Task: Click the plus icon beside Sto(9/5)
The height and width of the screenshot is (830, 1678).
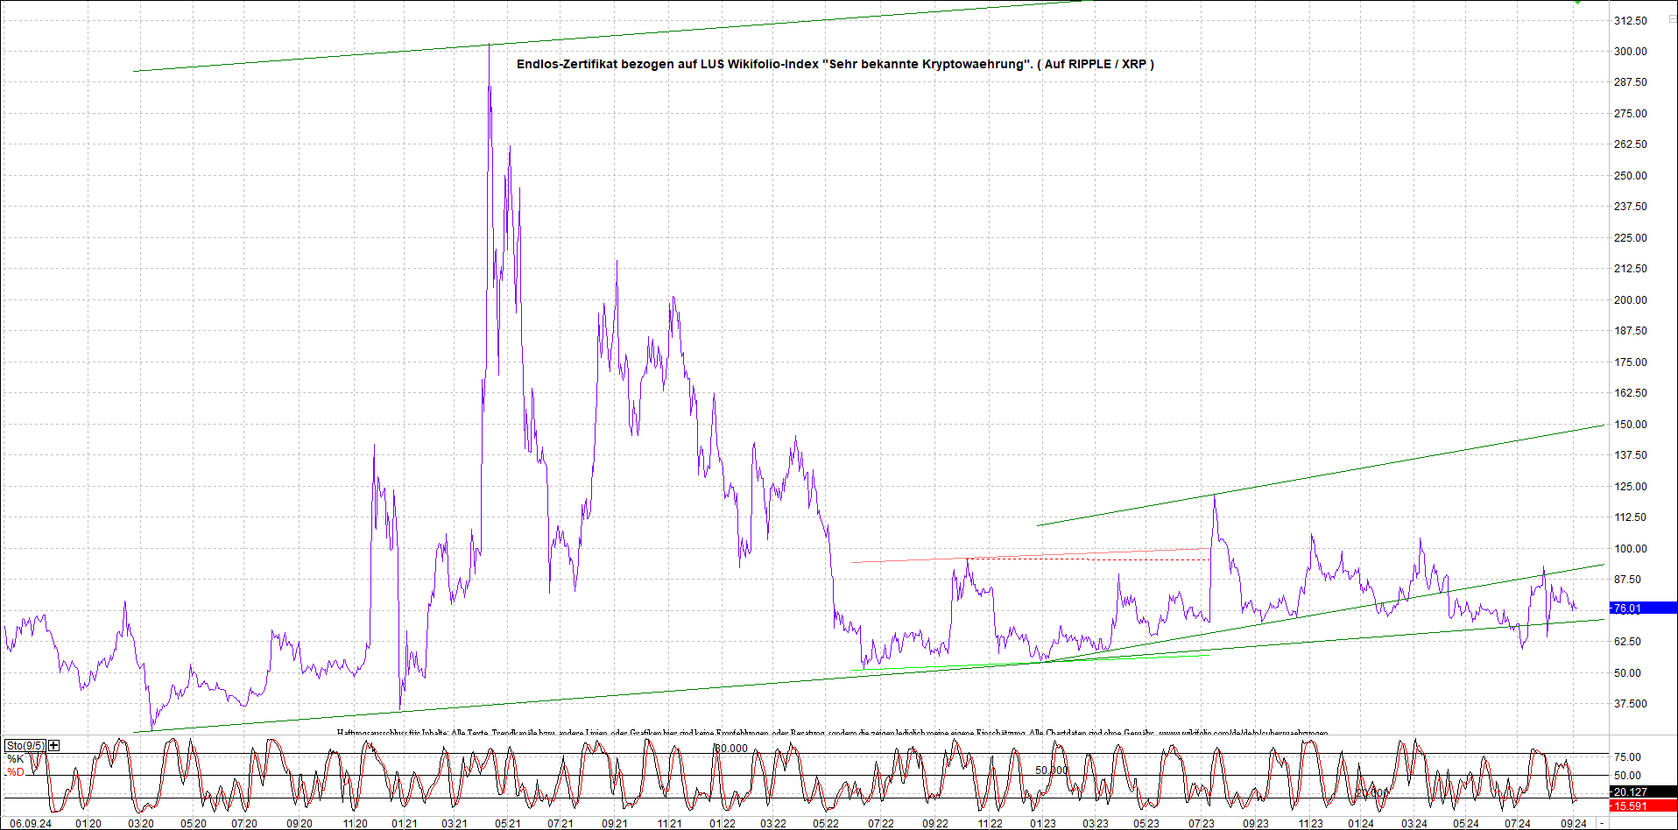Action: (x=54, y=745)
